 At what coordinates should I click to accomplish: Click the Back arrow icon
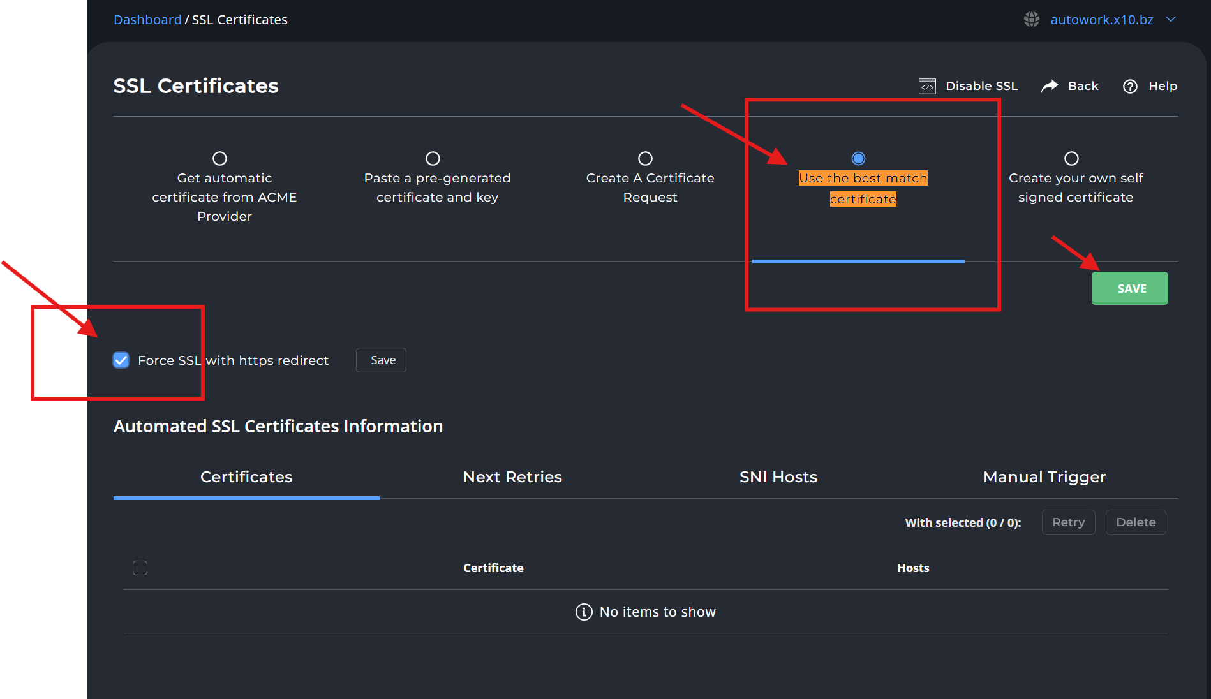[1050, 85]
